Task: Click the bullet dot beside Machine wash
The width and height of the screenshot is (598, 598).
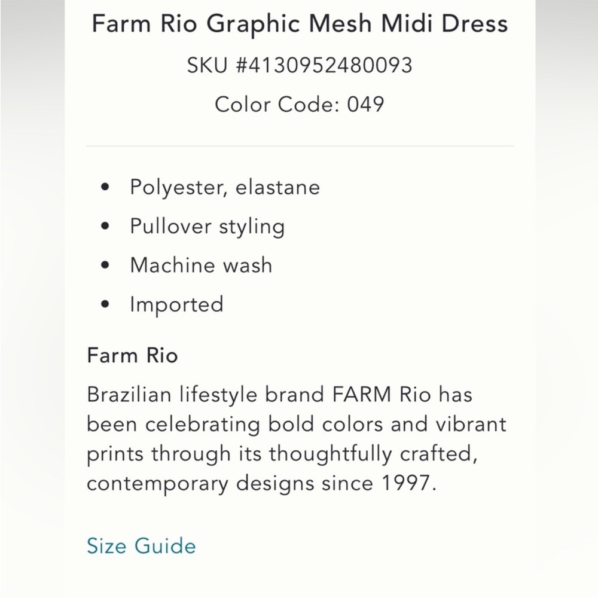Action: pyautogui.click(x=105, y=265)
